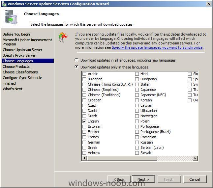Enable the Latvian checkbox
The width and height of the screenshot is (213, 188).
137,106
